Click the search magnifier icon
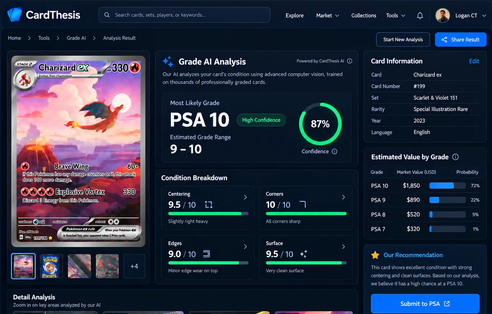Viewport: 492px width, 314px height. point(107,15)
